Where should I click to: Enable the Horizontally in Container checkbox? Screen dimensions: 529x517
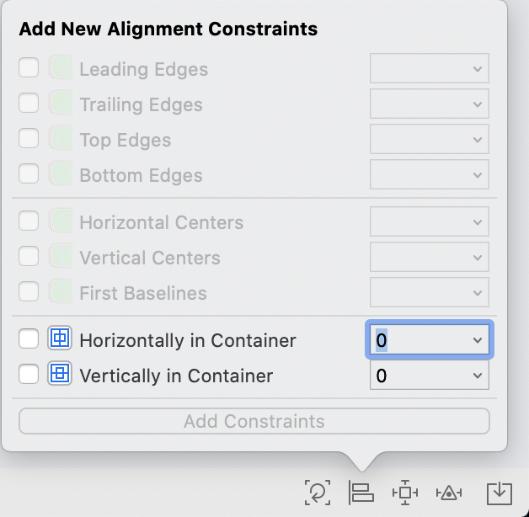coord(29,339)
